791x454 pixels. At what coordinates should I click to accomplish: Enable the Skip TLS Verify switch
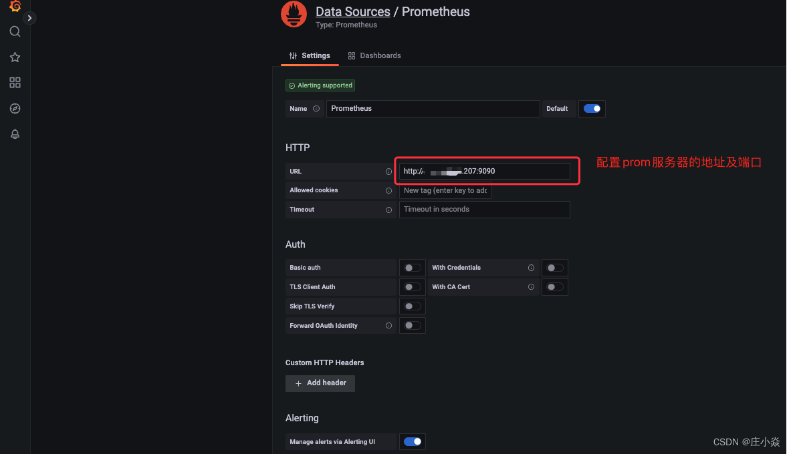point(412,306)
